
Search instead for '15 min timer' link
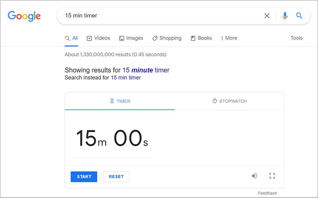(126, 78)
